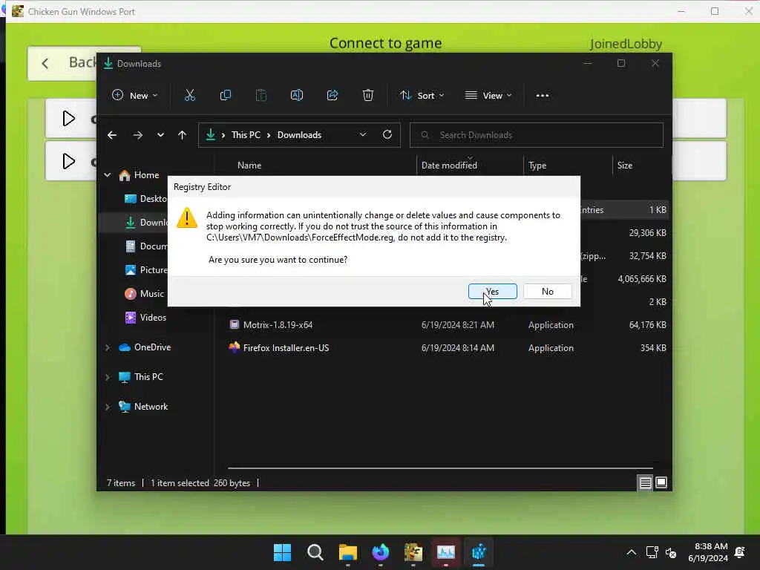Image resolution: width=760 pixels, height=570 pixels.
Task: Show recent locations chevron
Action: 160,135
